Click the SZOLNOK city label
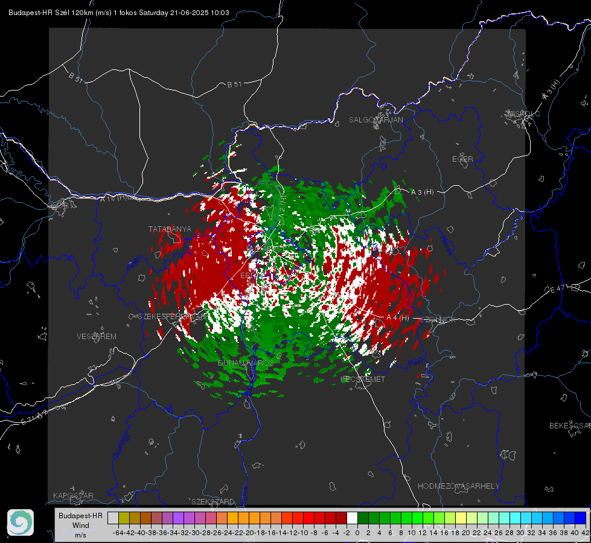The image size is (591, 543). [438, 320]
